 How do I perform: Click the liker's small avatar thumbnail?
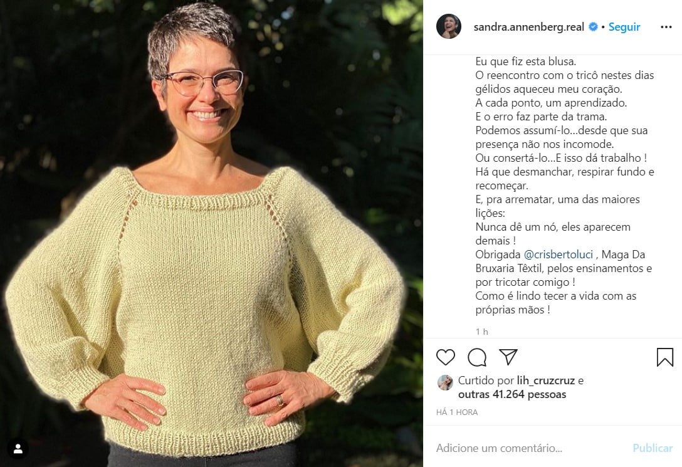pyautogui.click(x=445, y=382)
